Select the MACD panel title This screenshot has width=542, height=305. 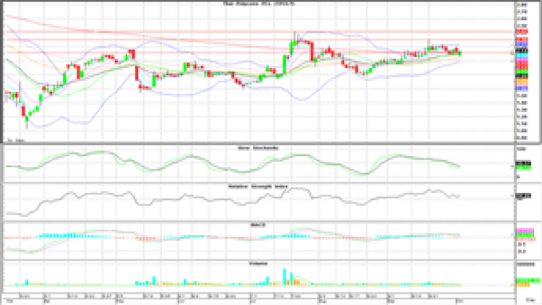tap(258, 225)
